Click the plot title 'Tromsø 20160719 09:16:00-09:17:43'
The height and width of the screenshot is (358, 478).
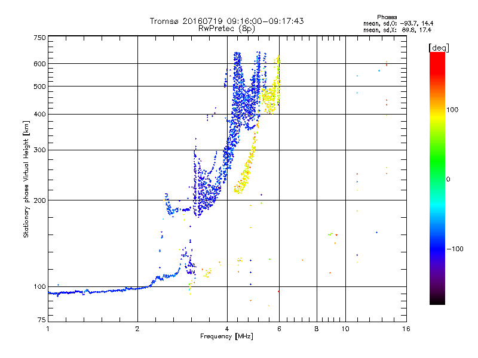point(226,21)
